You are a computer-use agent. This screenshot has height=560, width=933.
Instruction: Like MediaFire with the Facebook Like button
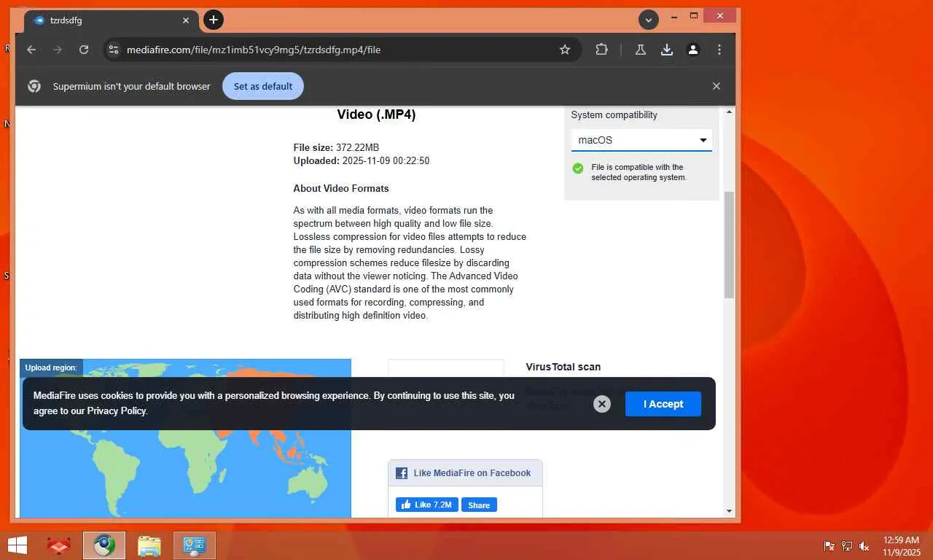coord(427,505)
